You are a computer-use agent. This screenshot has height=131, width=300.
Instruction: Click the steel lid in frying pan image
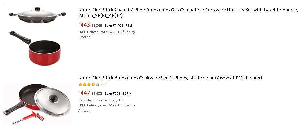(x=52, y=101)
